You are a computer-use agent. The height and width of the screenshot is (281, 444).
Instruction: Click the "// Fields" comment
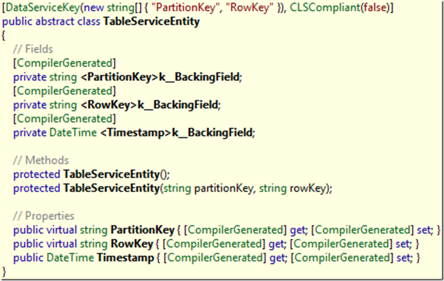(33, 49)
